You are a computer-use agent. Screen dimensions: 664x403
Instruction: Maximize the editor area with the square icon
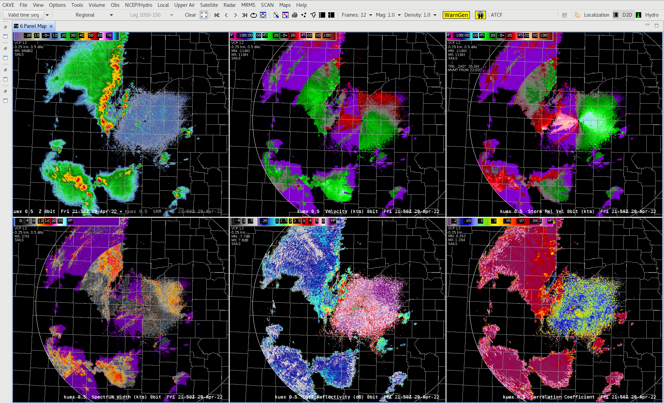tap(657, 25)
